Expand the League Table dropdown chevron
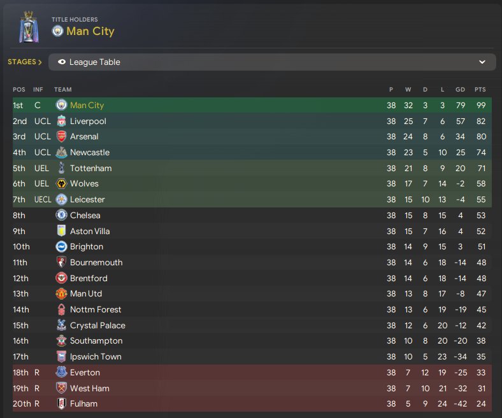The image size is (502, 418). click(482, 62)
